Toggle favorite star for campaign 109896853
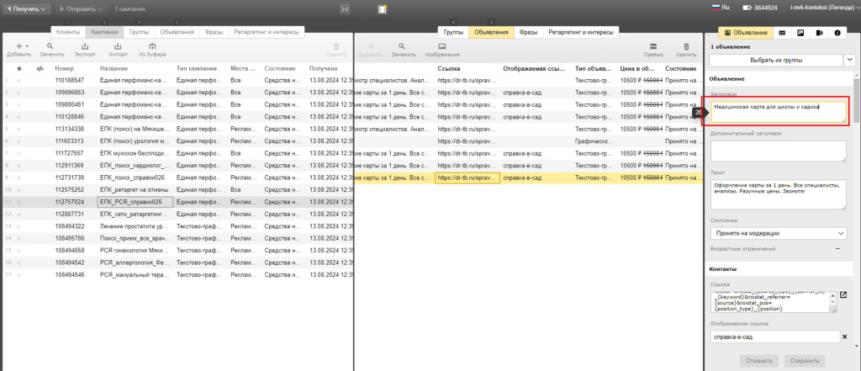The height and width of the screenshot is (371, 861). (x=19, y=92)
